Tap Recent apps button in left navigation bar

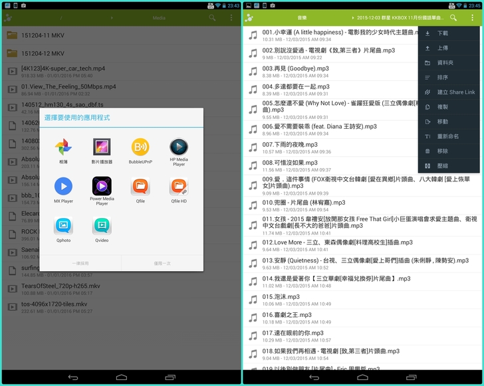pos(170,377)
